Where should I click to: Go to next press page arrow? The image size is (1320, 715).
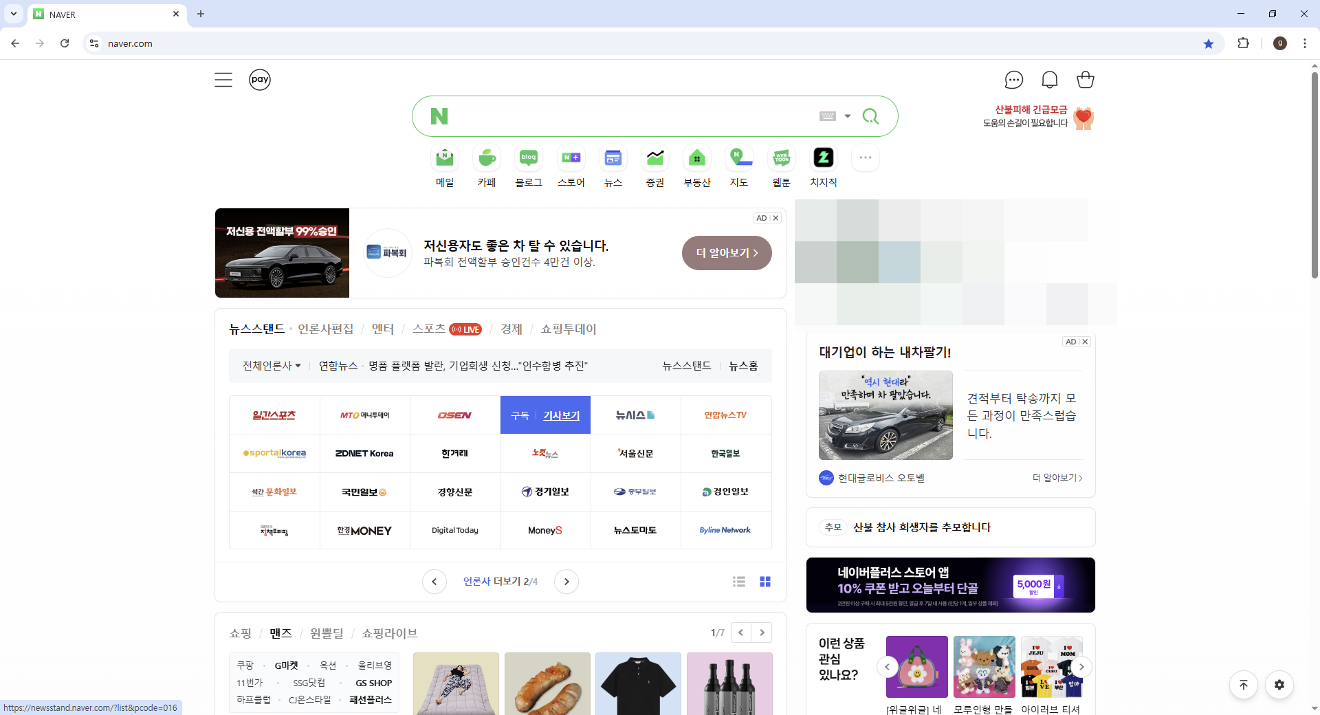click(566, 582)
